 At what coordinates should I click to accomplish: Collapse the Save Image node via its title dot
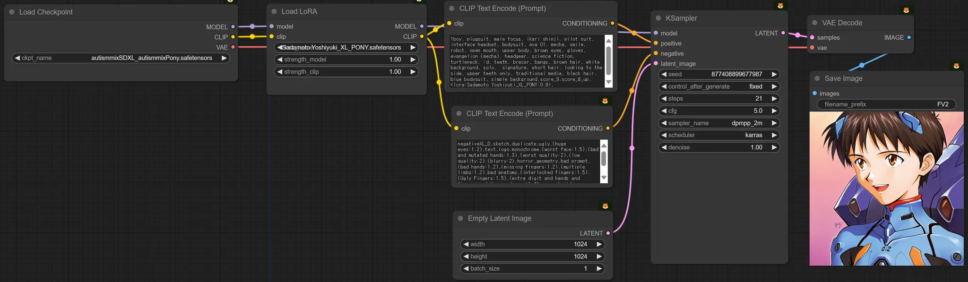(x=817, y=78)
